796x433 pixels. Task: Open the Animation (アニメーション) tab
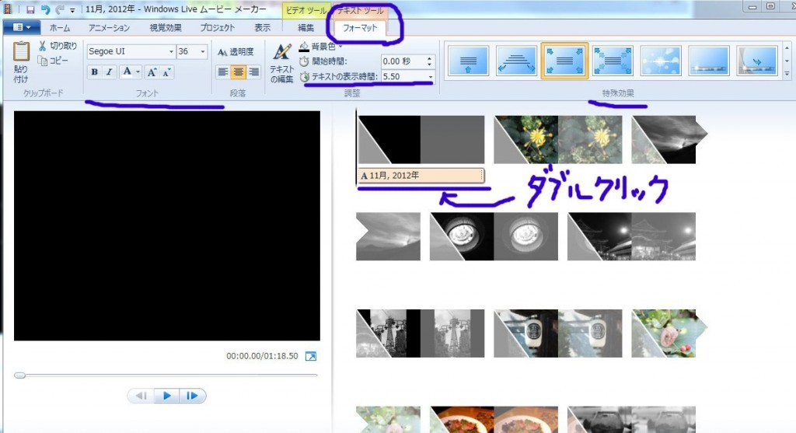coord(109,28)
